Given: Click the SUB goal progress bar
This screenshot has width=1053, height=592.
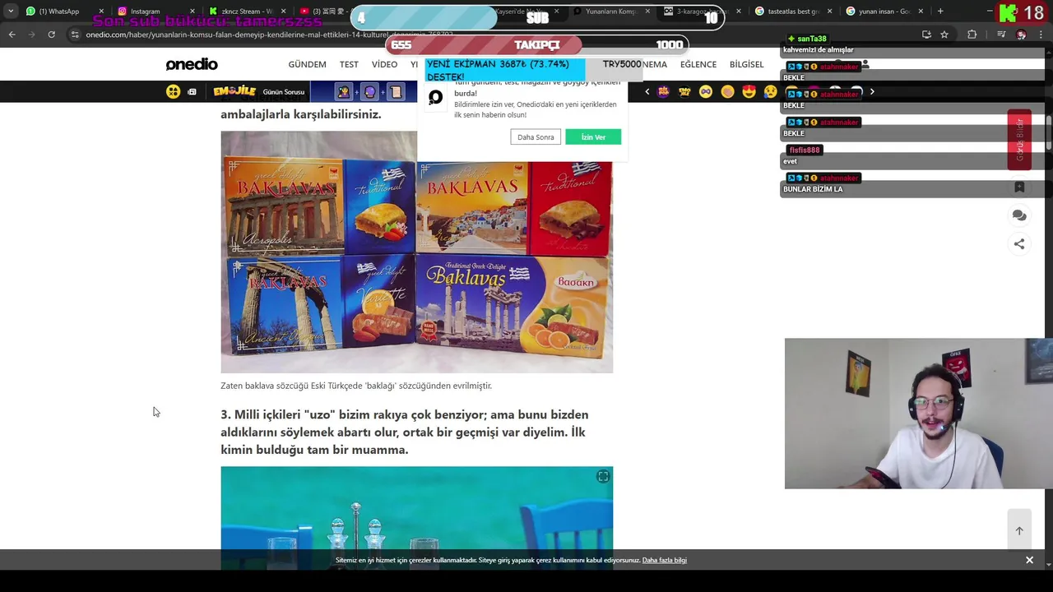Looking at the screenshot, I should coord(537,17).
